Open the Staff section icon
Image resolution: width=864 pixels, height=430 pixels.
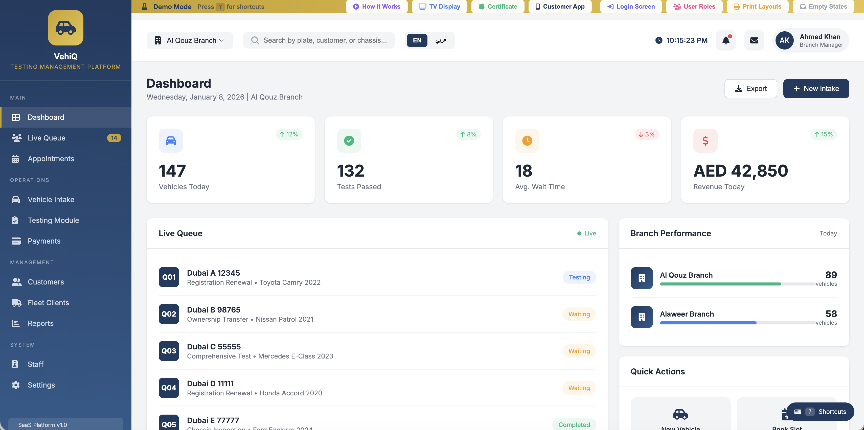point(16,364)
